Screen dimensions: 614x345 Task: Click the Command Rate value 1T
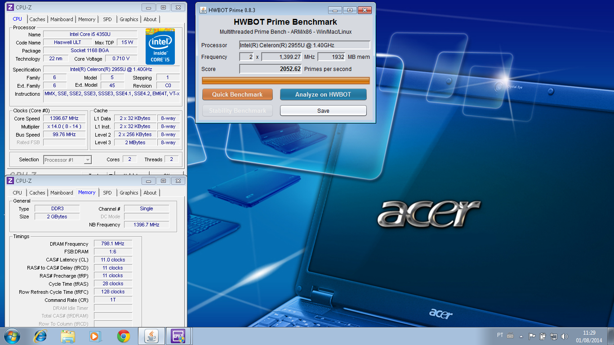113,300
